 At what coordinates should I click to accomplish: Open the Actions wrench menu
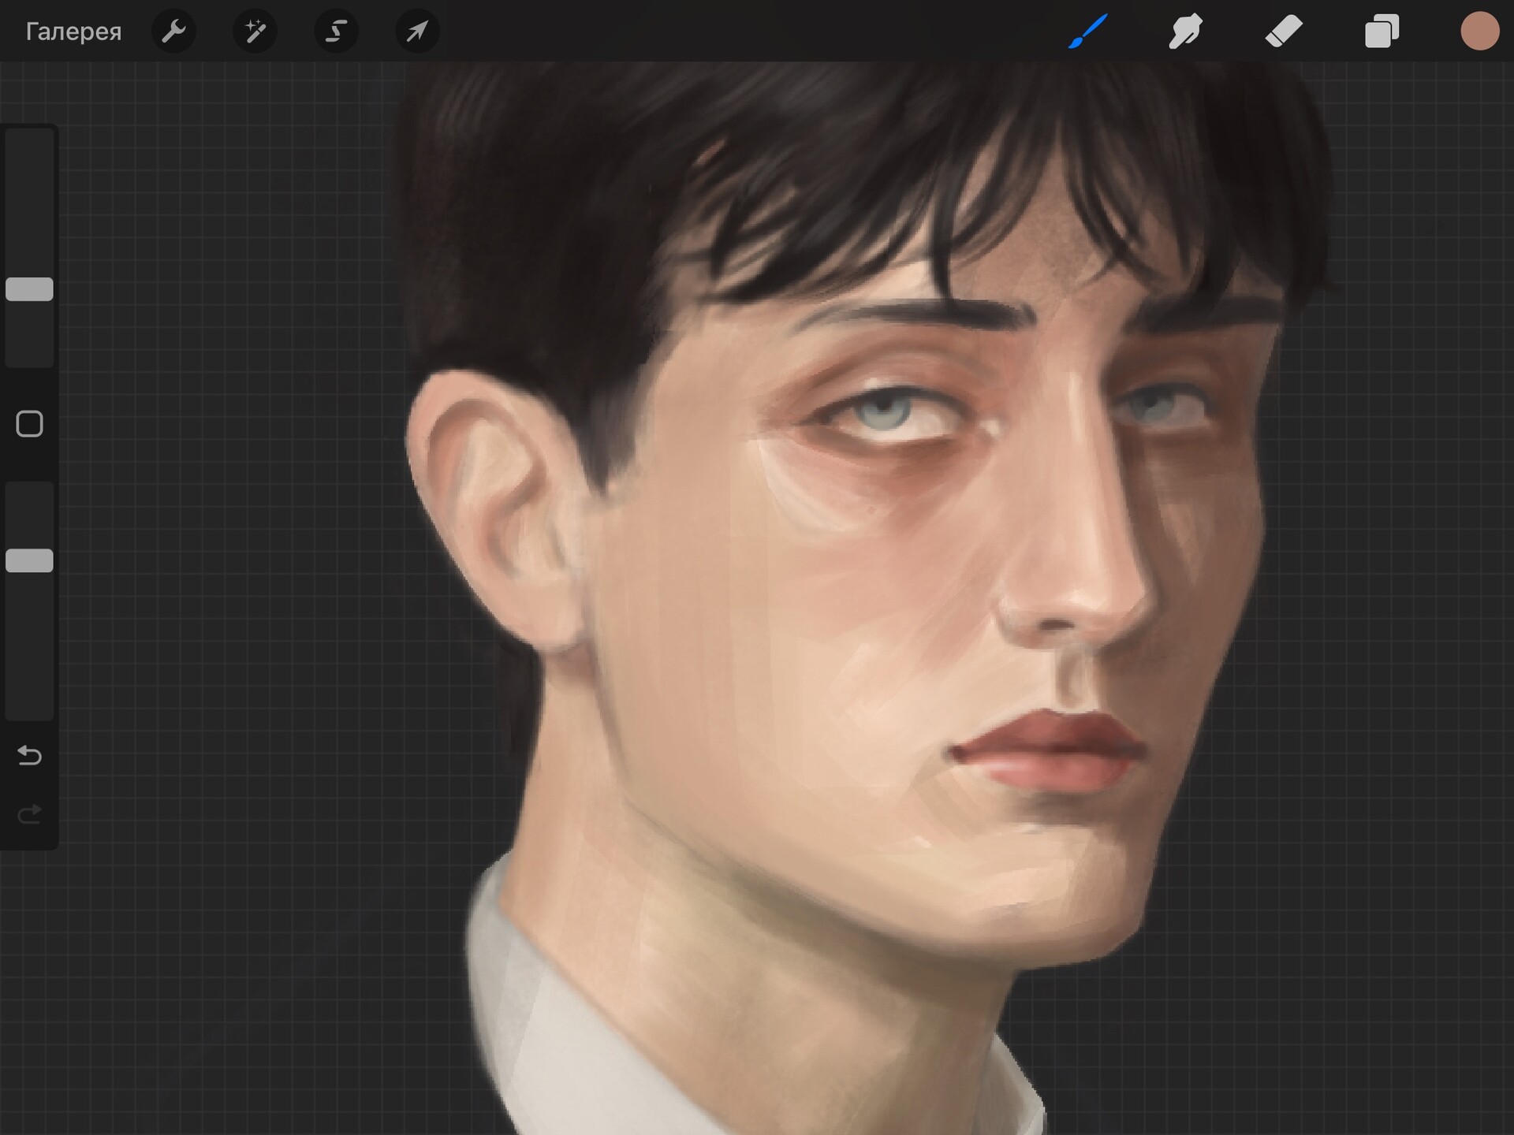[173, 32]
